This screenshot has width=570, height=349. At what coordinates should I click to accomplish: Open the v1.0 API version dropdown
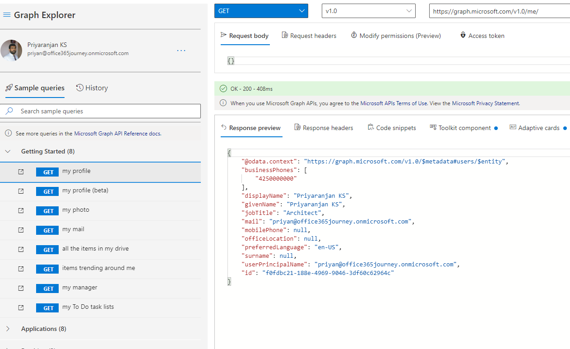[369, 11]
